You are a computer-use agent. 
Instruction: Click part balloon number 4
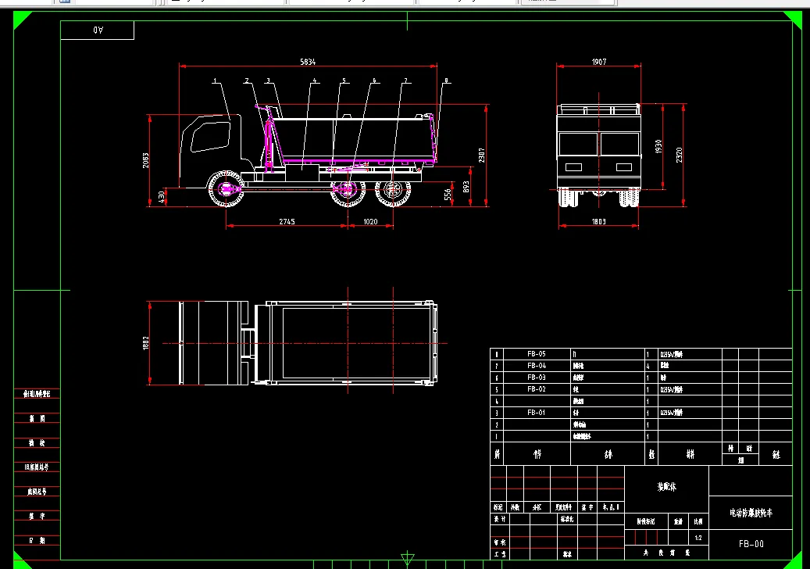(314, 81)
